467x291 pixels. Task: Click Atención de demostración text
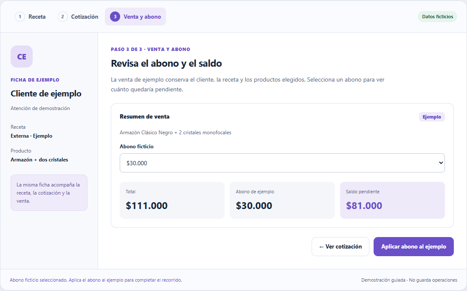tap(40, 108)
